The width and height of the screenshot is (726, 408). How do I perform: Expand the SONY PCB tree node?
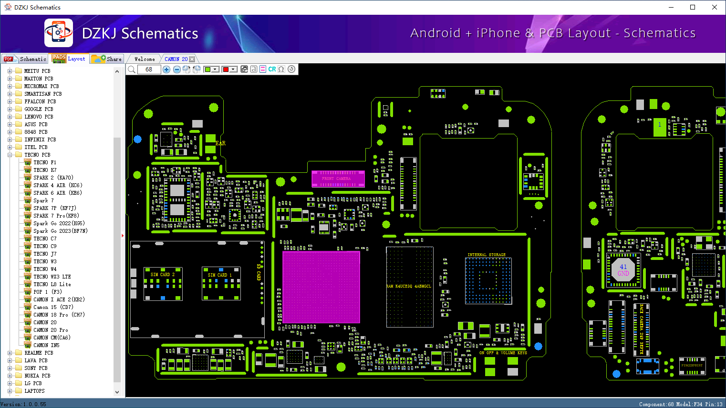10,368
